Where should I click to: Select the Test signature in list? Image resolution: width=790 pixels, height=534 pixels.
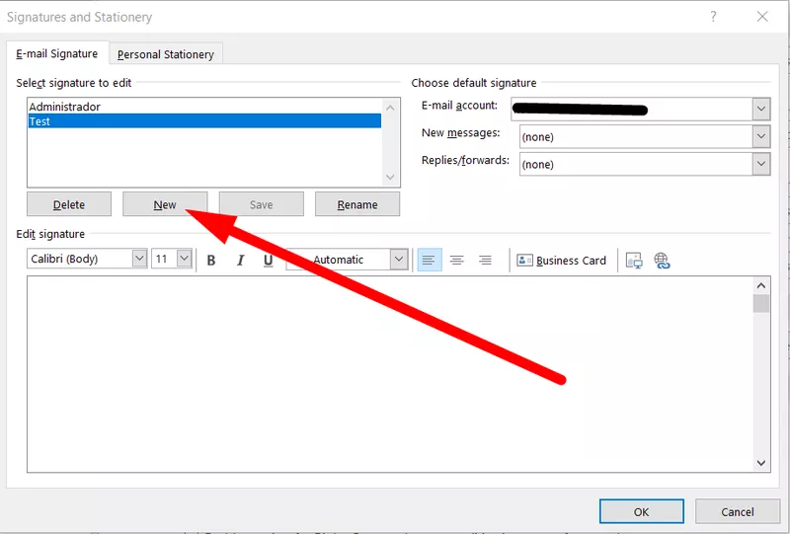click(x=204, y=120)
